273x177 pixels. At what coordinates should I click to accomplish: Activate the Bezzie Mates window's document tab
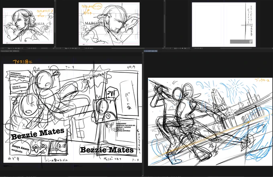[10, 51]
